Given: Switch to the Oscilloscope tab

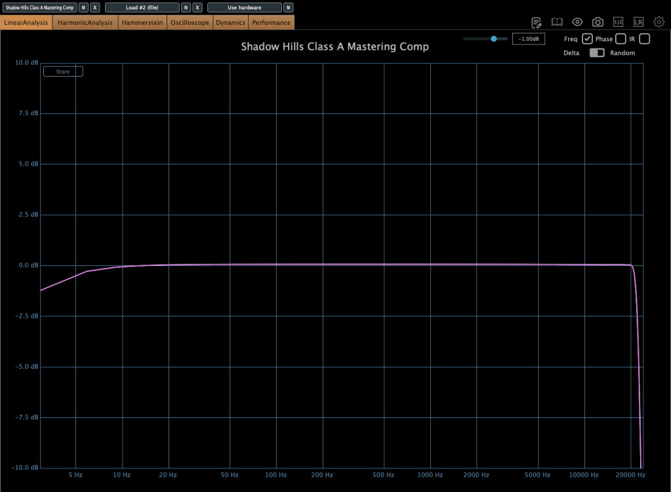Looking at the screenshot, I should pyautogui.click(x=190, y=22).
